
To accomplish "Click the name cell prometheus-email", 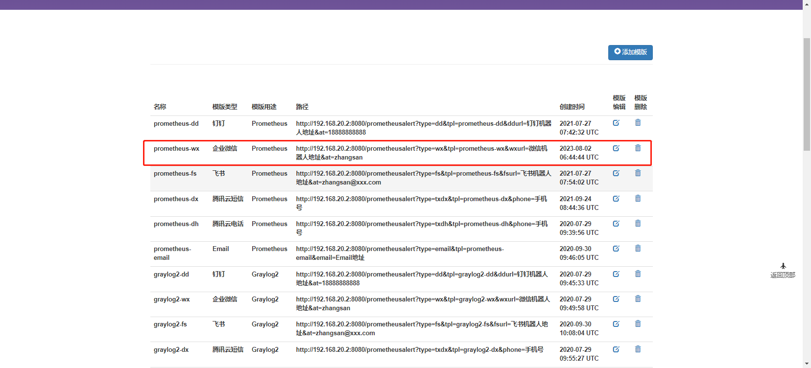I will (172, 253).
